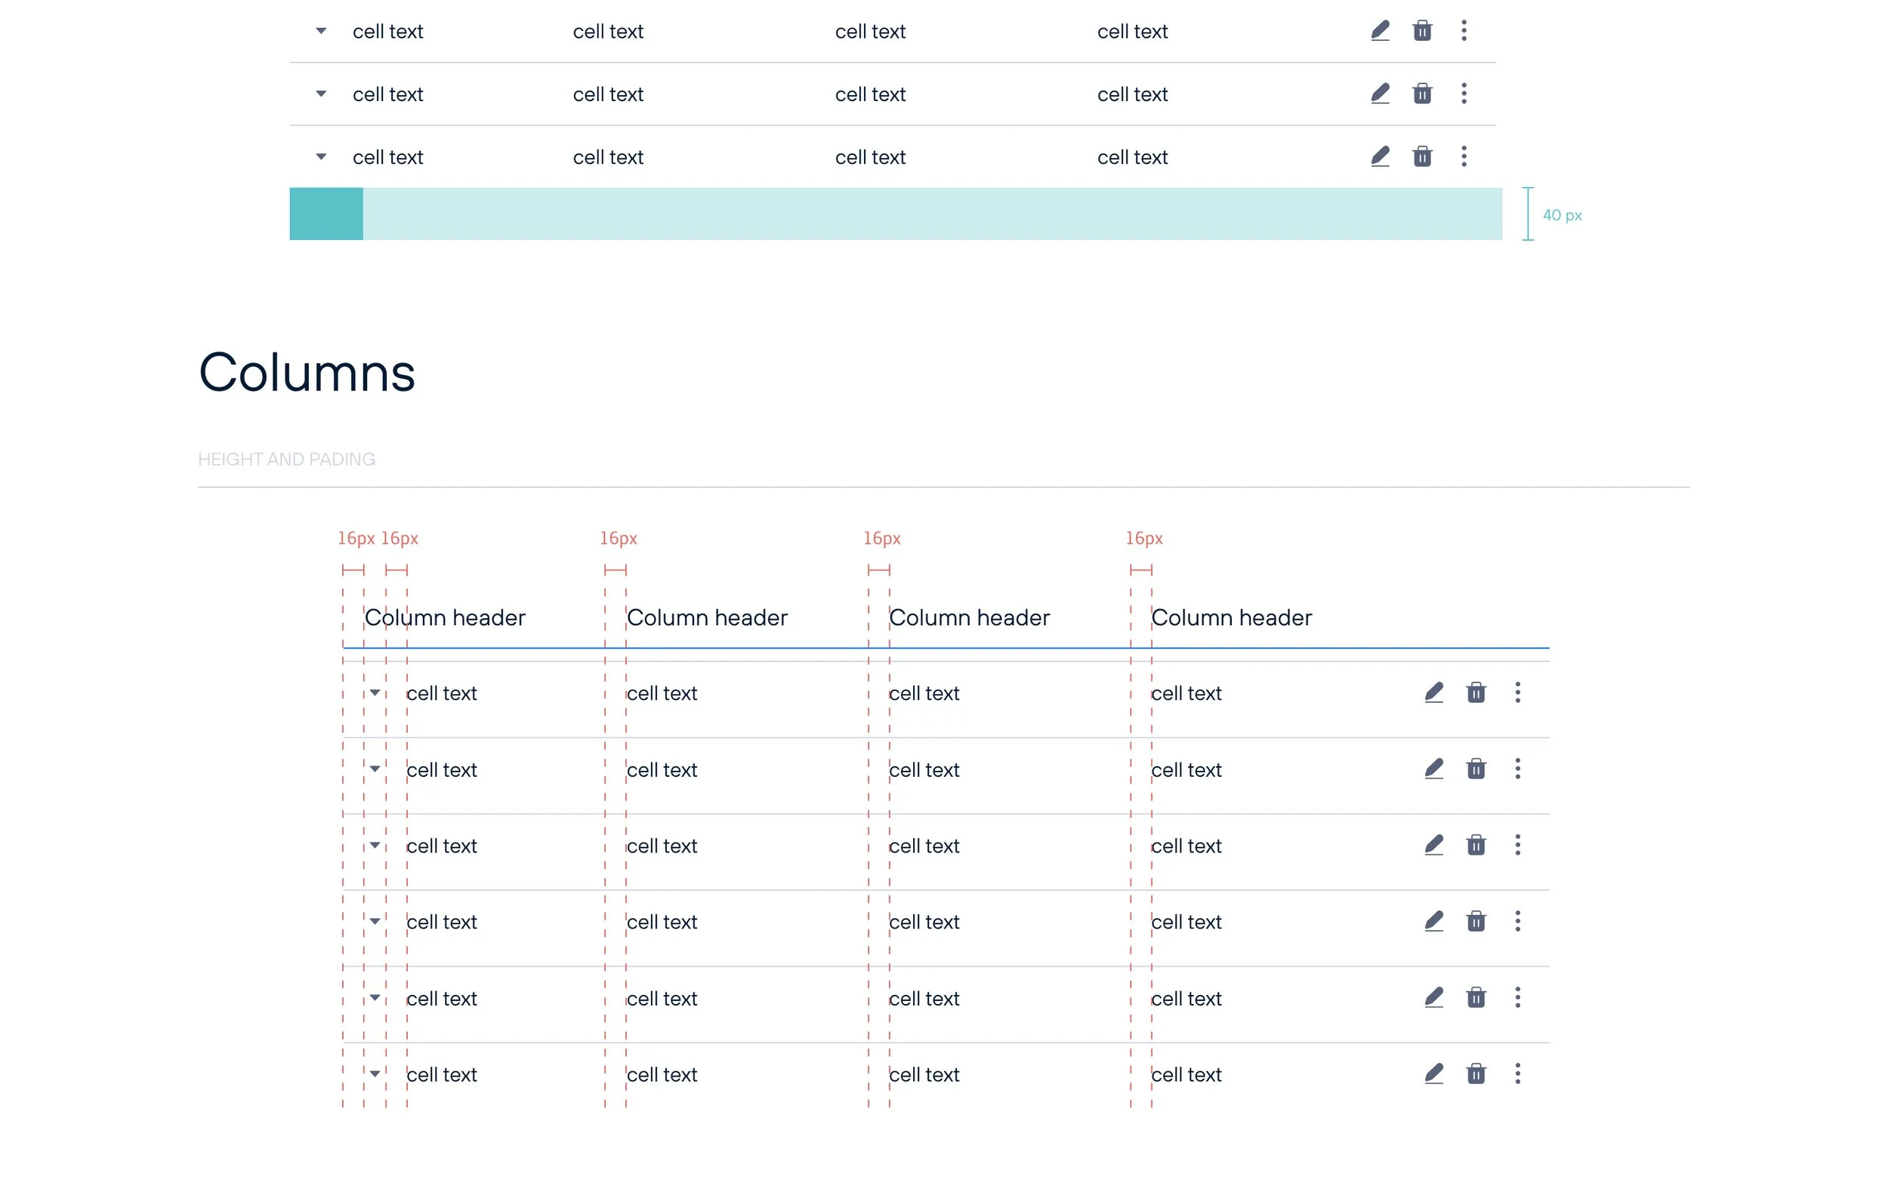
Task: Expand third top row caret arrow
Action: click(321, 157)
